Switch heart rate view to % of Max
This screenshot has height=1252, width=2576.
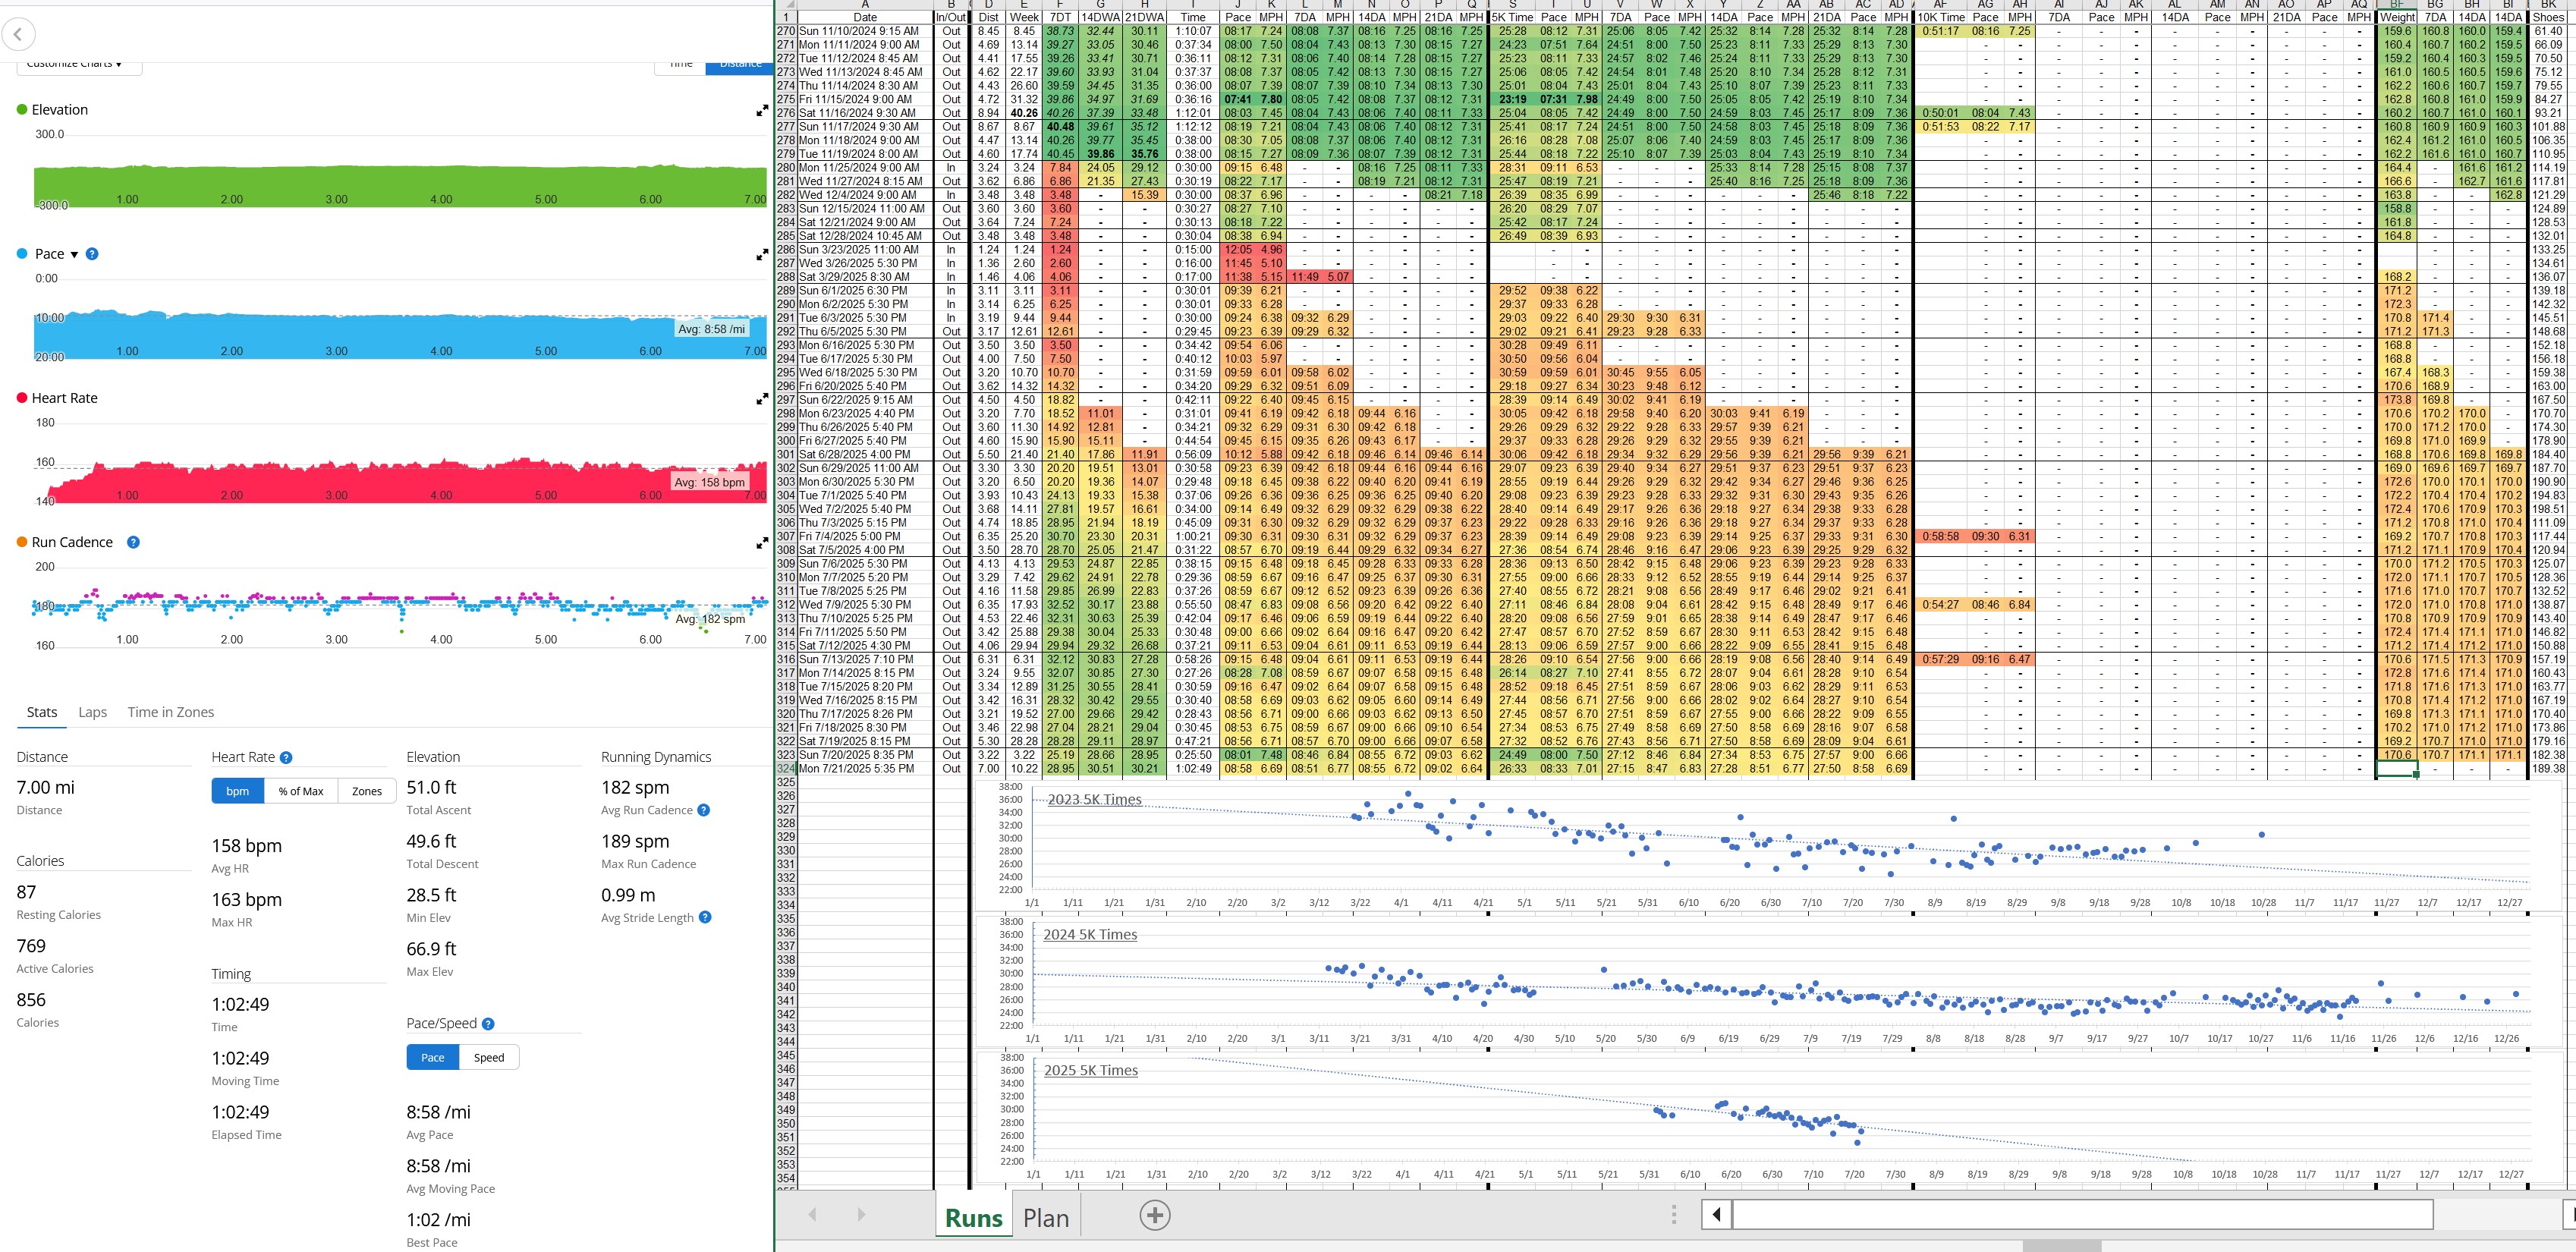pos(301,791)
